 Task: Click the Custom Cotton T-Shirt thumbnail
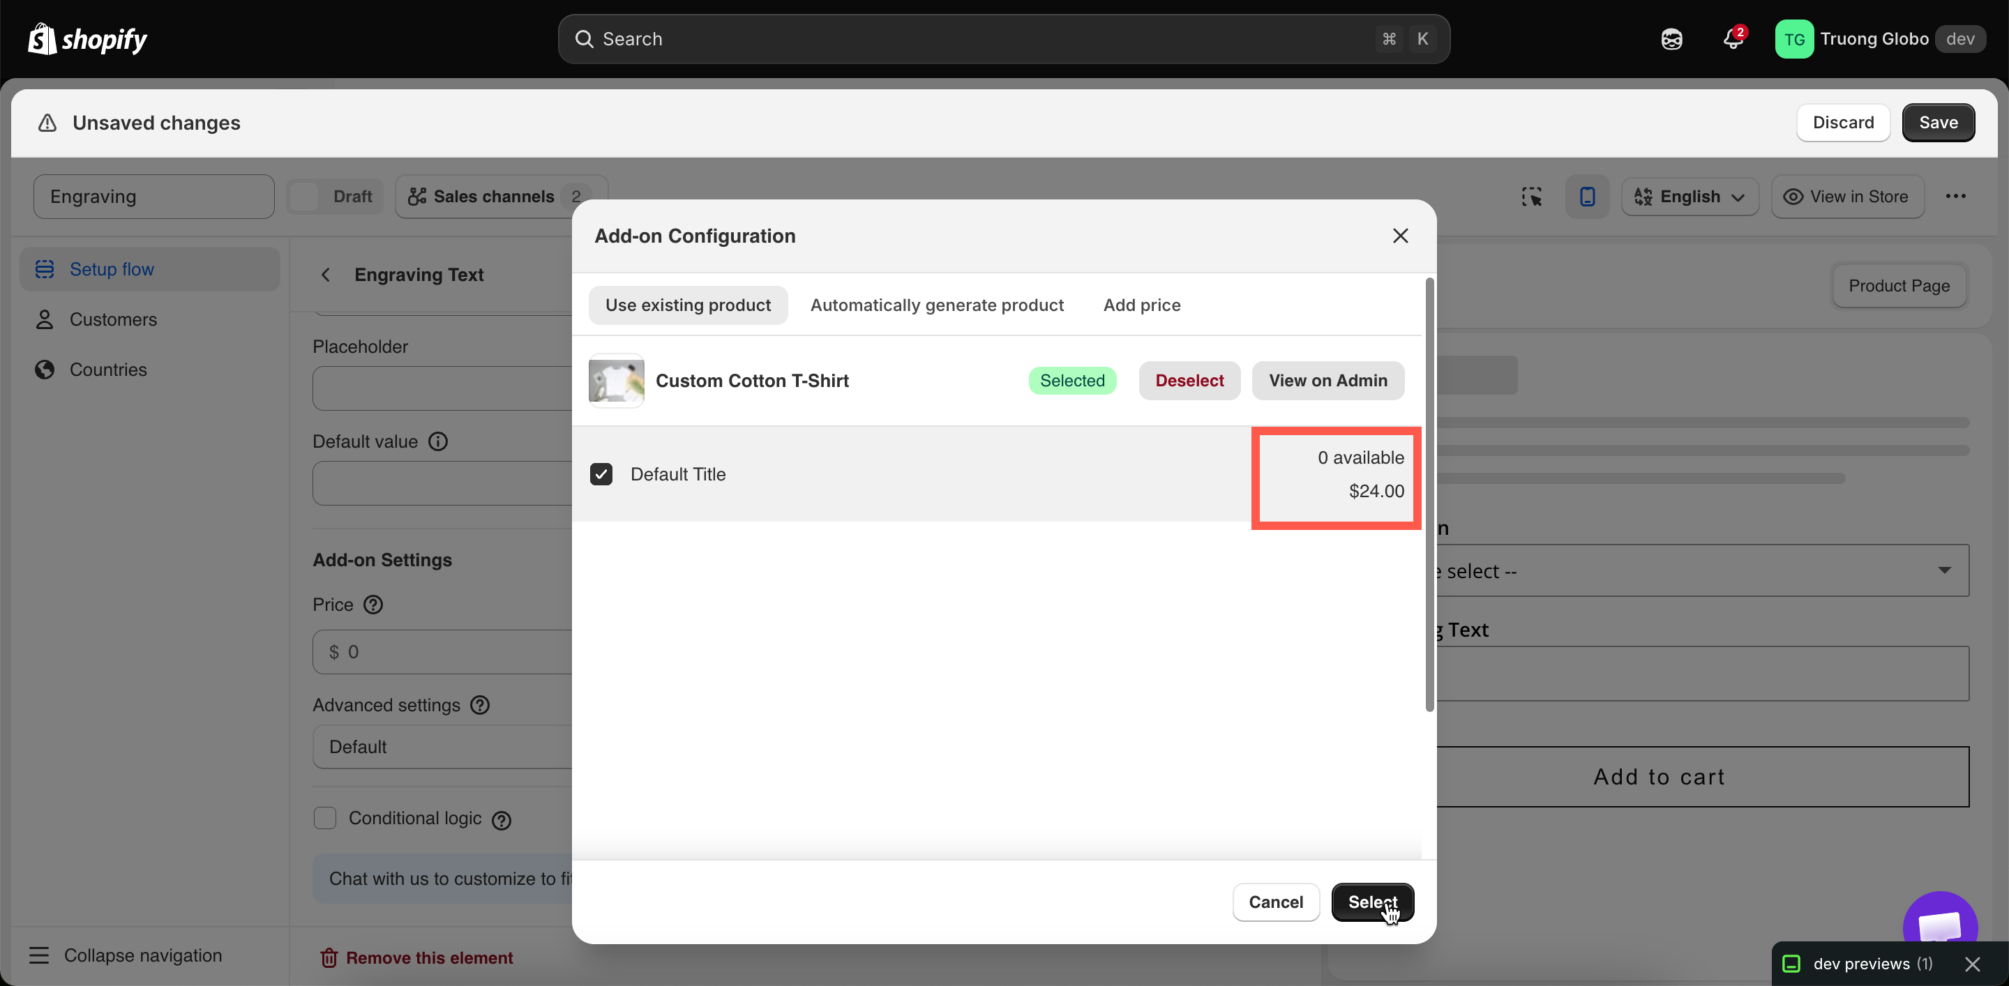click(x=616, y=380)
